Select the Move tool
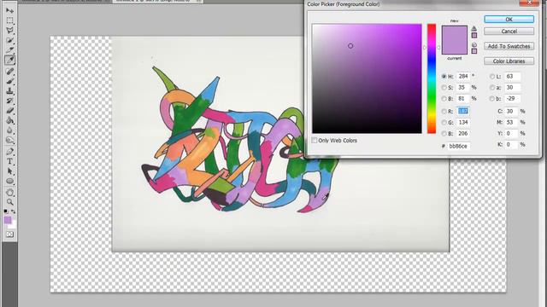This screenshot has height=307, width=547. tap(9, 11)
